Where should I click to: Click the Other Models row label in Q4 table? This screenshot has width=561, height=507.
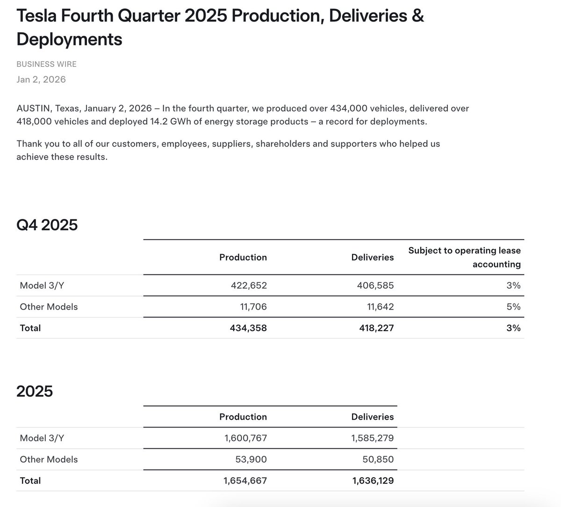pyautogui.click(x=49, y=307)
